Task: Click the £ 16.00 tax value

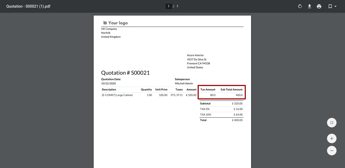Action: [x=238, y=109]
